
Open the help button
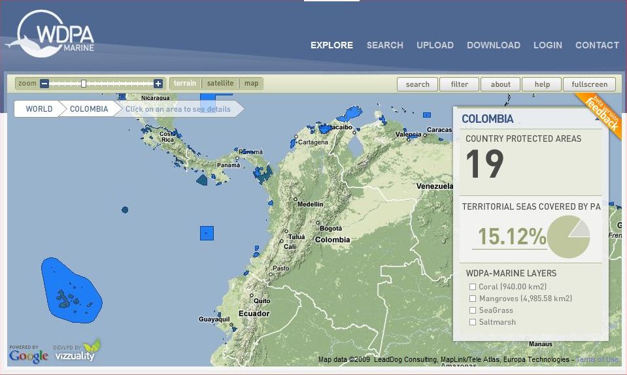tap(542, 84)
